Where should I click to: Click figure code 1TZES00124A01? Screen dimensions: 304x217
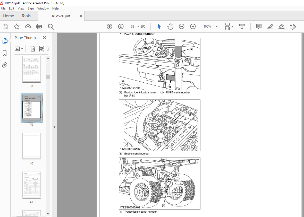[x=130, y=88]
